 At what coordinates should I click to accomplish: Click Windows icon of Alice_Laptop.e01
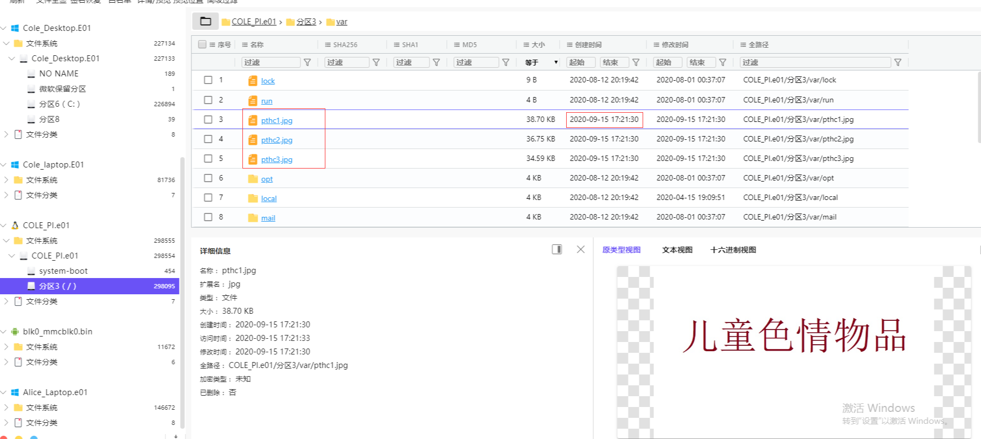pos(15,392)
